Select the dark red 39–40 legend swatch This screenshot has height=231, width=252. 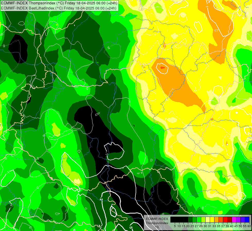(x=230, y=219)
